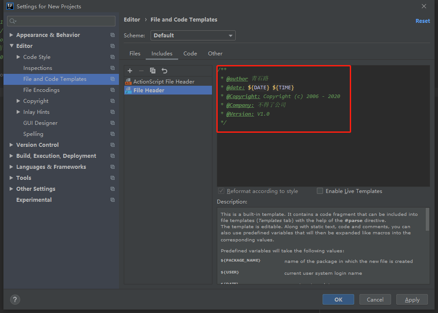Click copy-settings icon beside Appearance & Behavior
The height and width of the screenshot is (313, 438).
click(x=112, y=35)
